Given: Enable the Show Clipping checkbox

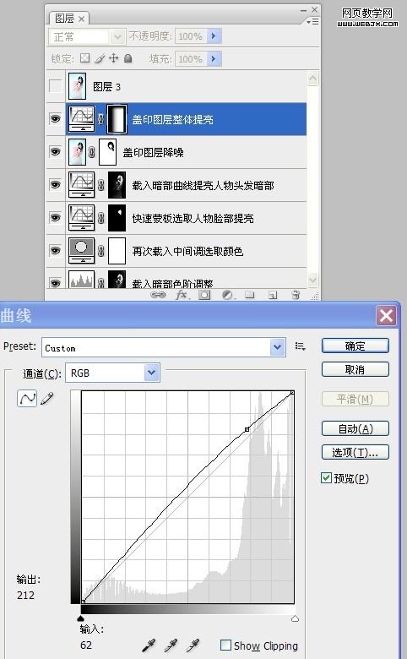Looking at the screenshot, I should [x=225, y=645].
